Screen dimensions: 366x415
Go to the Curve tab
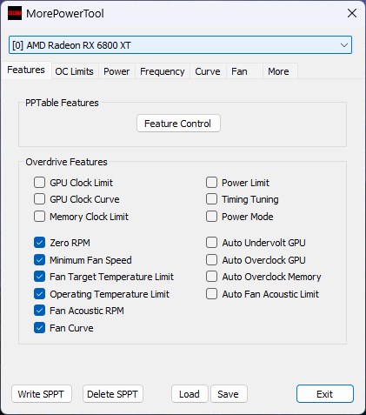208,71
